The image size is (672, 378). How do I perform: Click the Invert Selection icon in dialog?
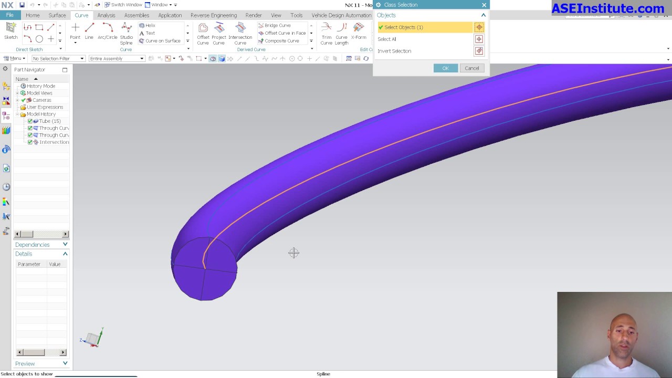(x=479, y=51)
